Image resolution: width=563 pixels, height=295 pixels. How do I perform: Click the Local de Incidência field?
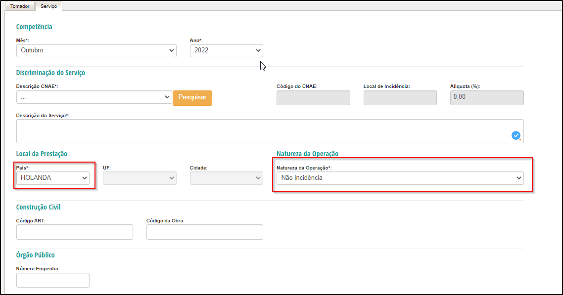(400, 98)
